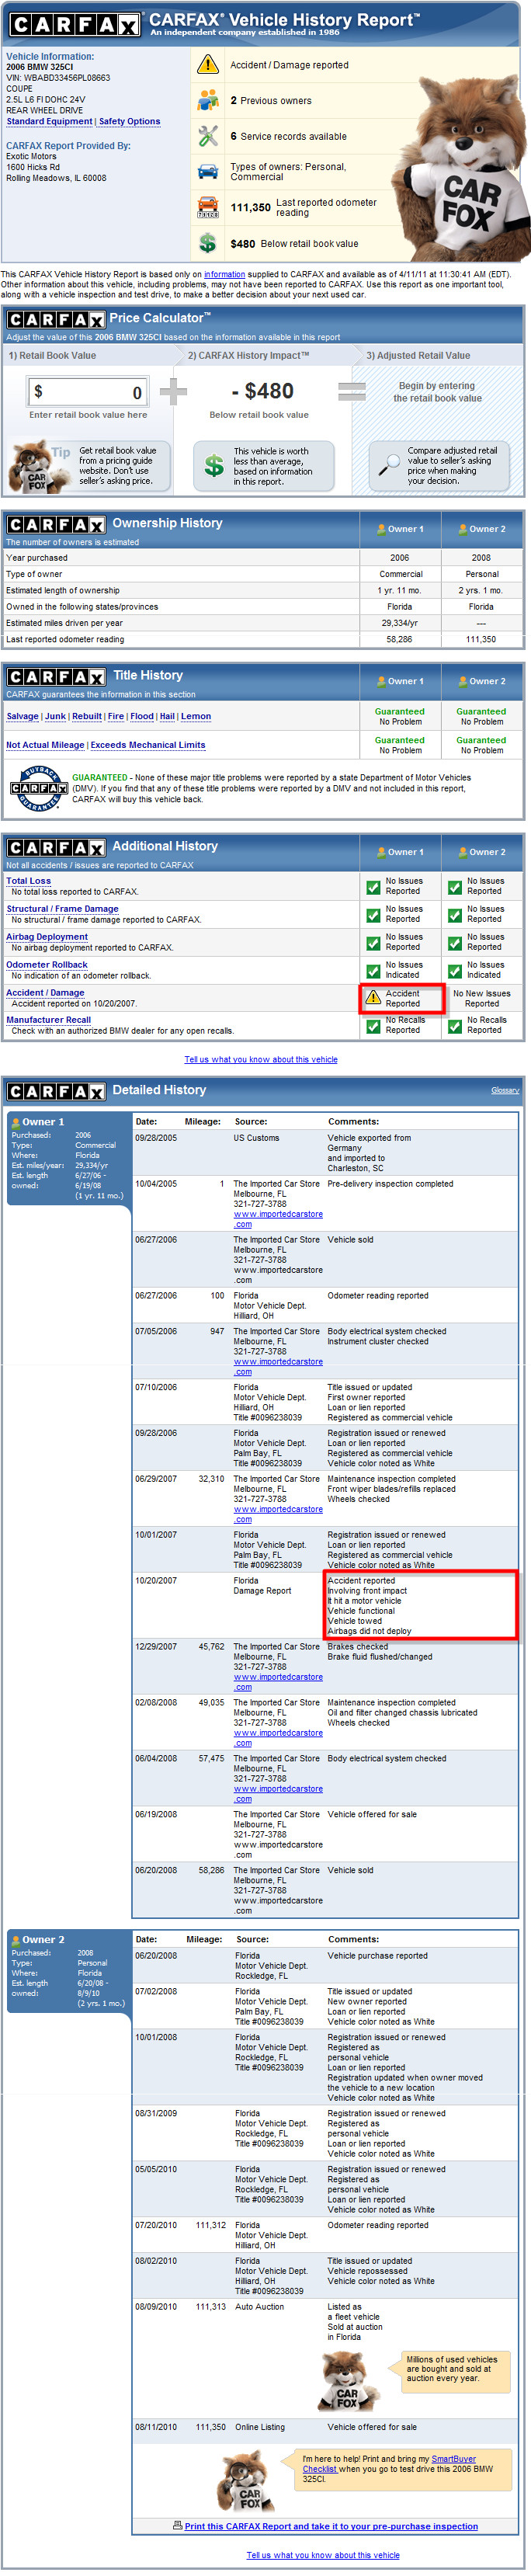Click Owner 1 green check for Structural / Frame Damage

coord(373,915)
